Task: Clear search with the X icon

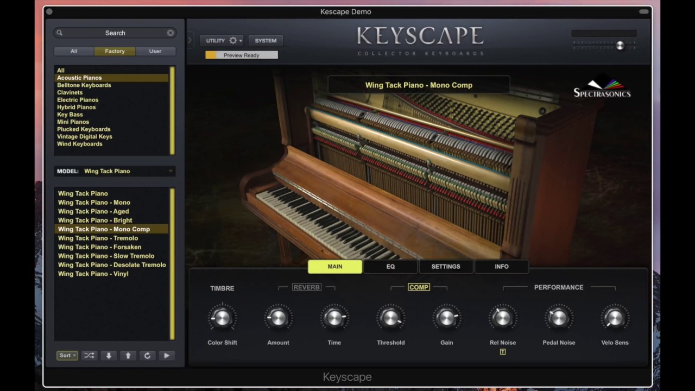Action: 170,33
